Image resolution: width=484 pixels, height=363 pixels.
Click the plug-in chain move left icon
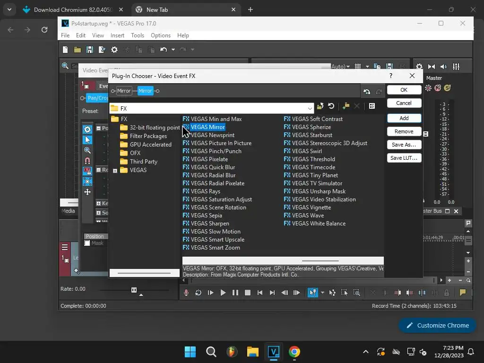point(367,91)
